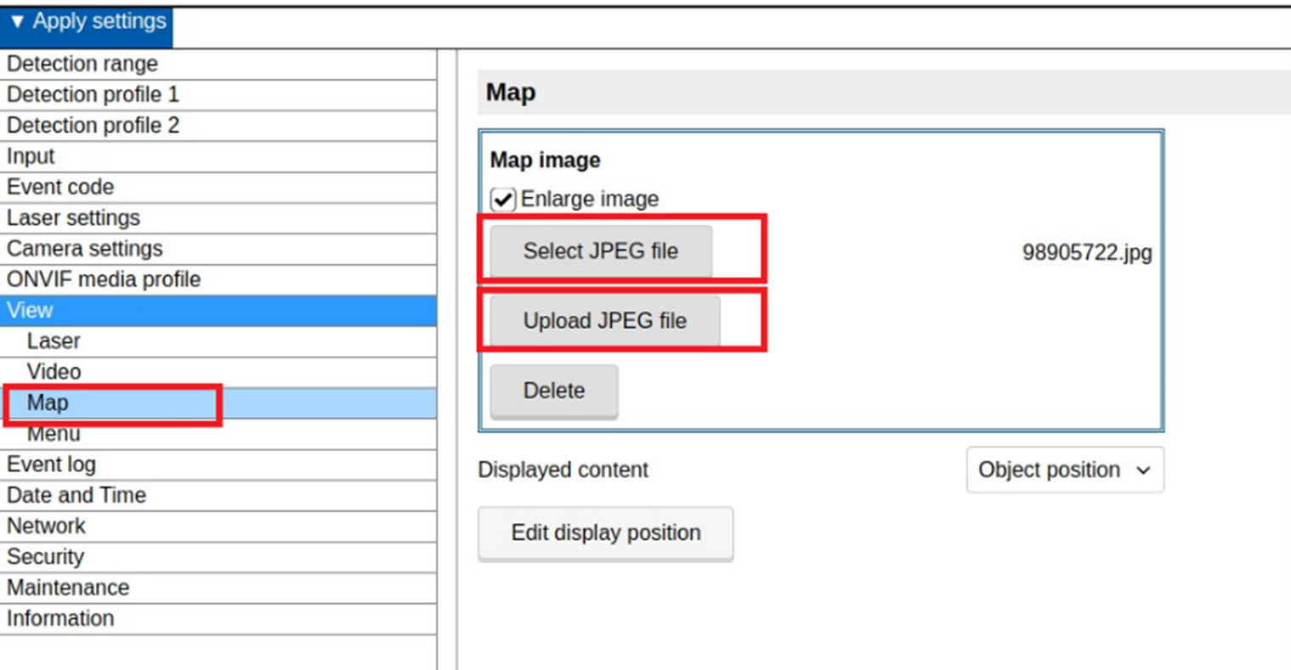1291x670 pixels.
Task: Open Video submenu under View
Action: 54,372
